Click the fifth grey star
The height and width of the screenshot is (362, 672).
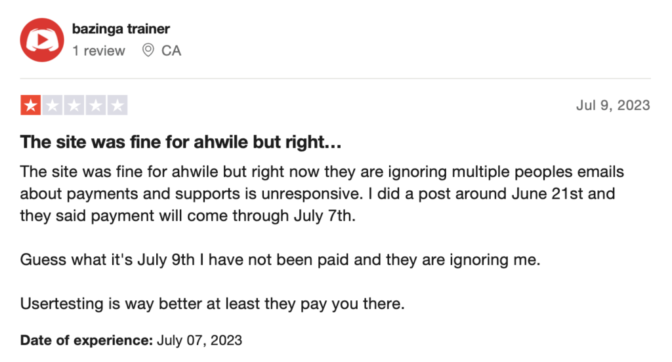click(x=117, y=105)
